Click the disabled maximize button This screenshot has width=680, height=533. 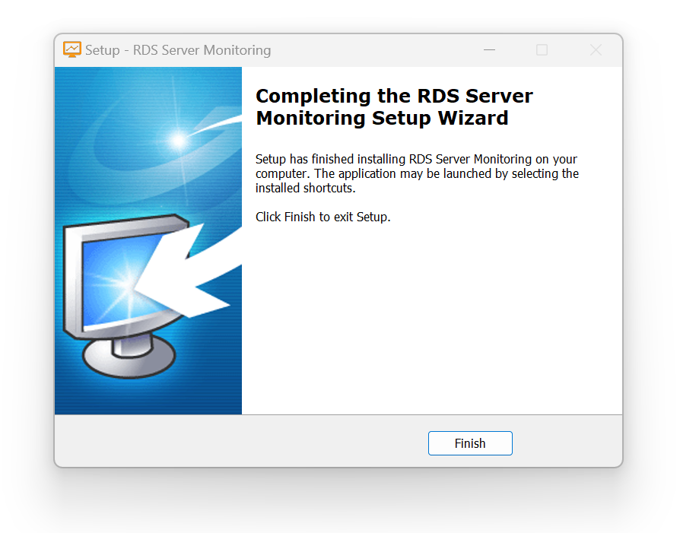tap(542, 50)
